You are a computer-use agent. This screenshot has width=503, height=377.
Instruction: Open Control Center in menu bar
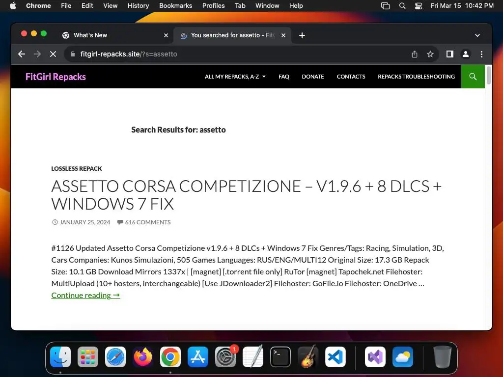pyautogui.click(x=419, y=6)
